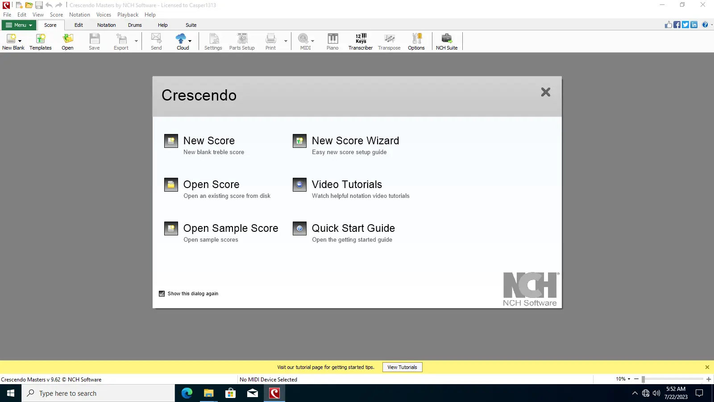Click the thumbs-up Like icon
Image resolution: width=714 pixels, height=402 pixels.
coord(668,25)
